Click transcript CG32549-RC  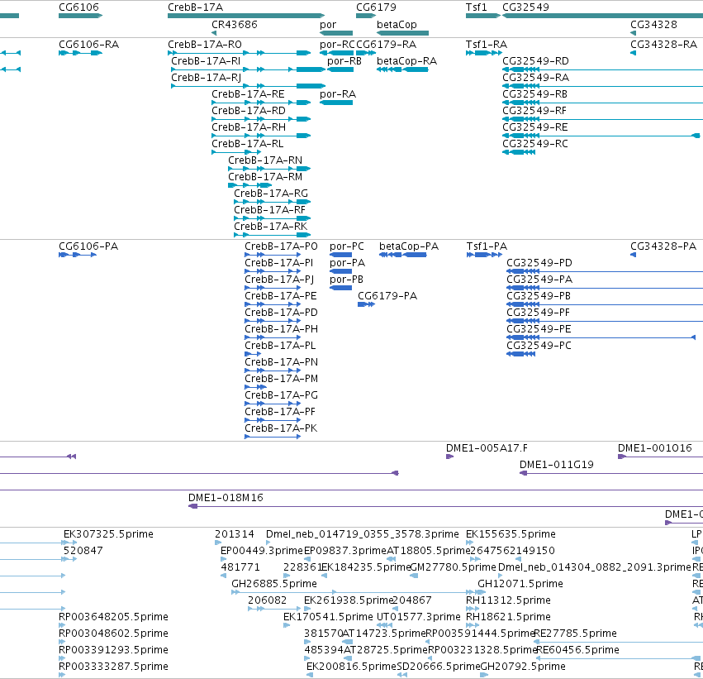point(519,152)
